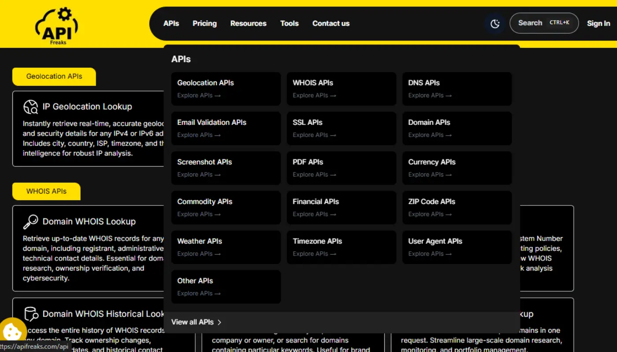Open the Pricing menu item

pyautogui.click(x=204, y=23)
